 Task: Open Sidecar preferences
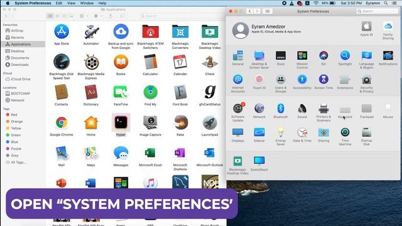[x=259, y=135]
